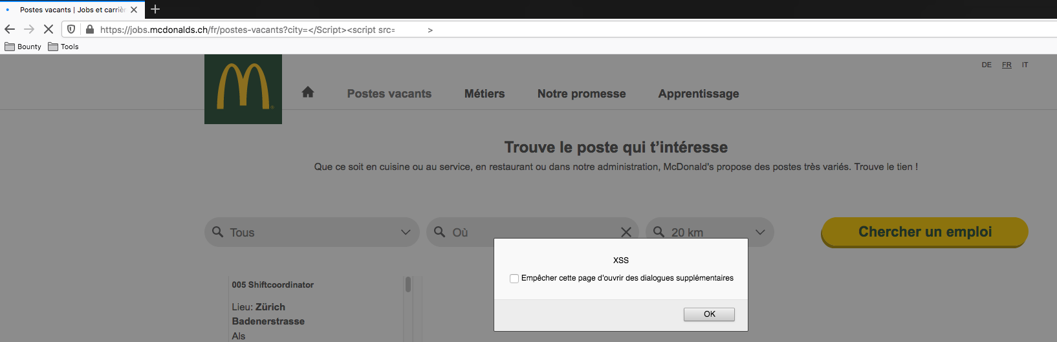Screen dimensions: 1057x342
Task: Click the padlock site security icon
Action: point(90,29)
